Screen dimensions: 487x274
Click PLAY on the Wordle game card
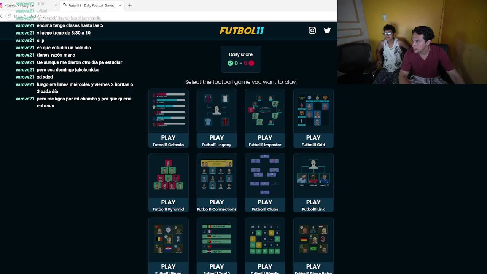point(265,266)
